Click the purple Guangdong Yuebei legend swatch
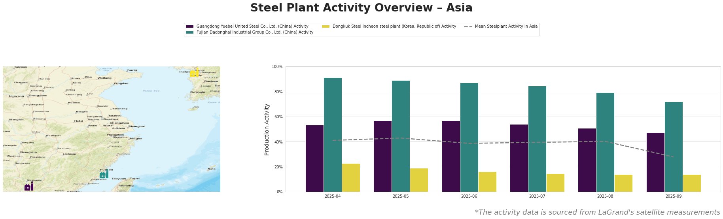 [190, 26]
